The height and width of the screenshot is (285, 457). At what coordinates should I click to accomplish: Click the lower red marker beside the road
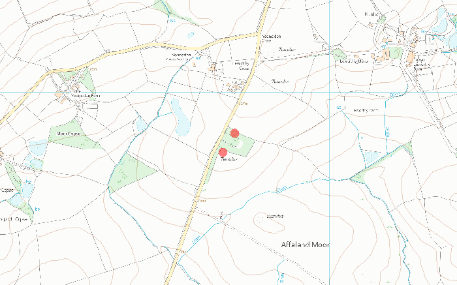223,152
